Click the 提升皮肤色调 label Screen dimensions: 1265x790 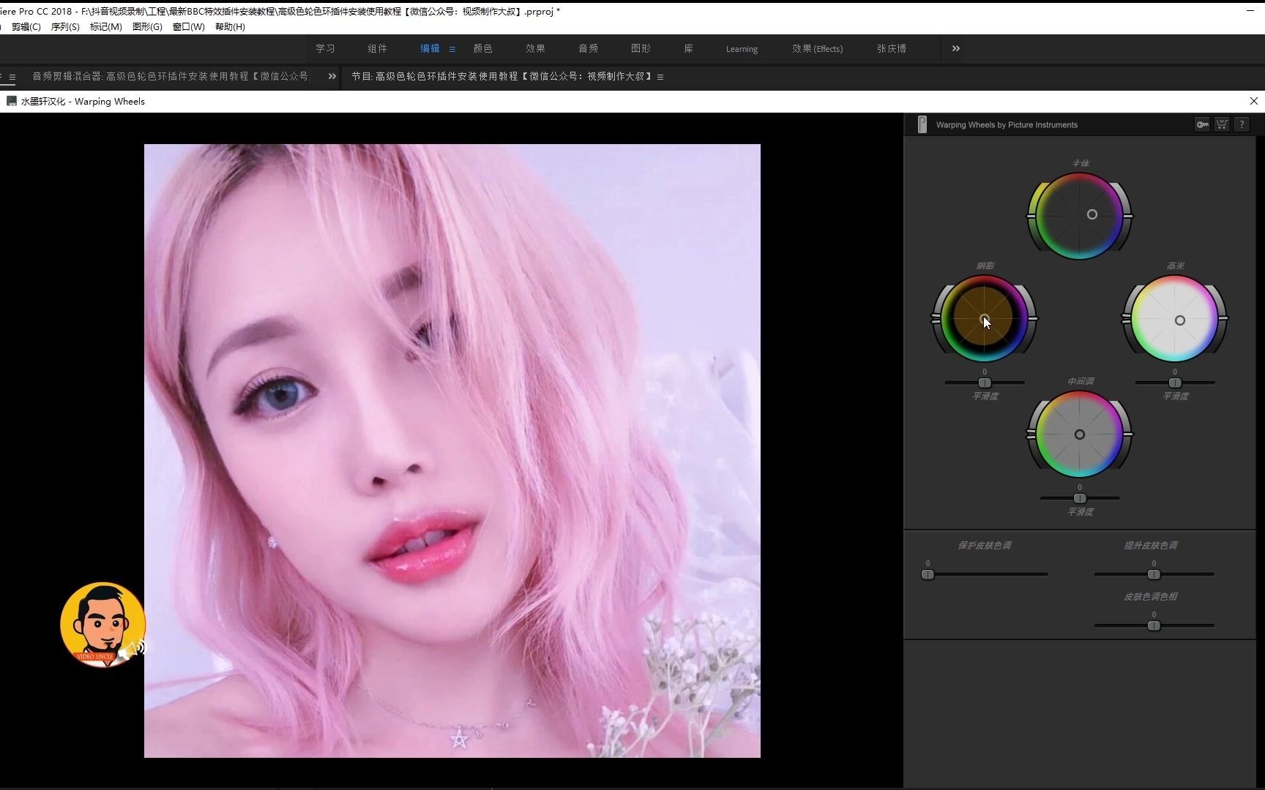1151,545
